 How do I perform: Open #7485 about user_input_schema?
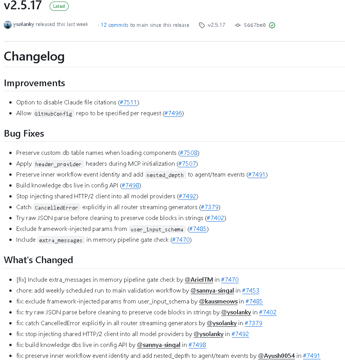click(x=198, y=229)
